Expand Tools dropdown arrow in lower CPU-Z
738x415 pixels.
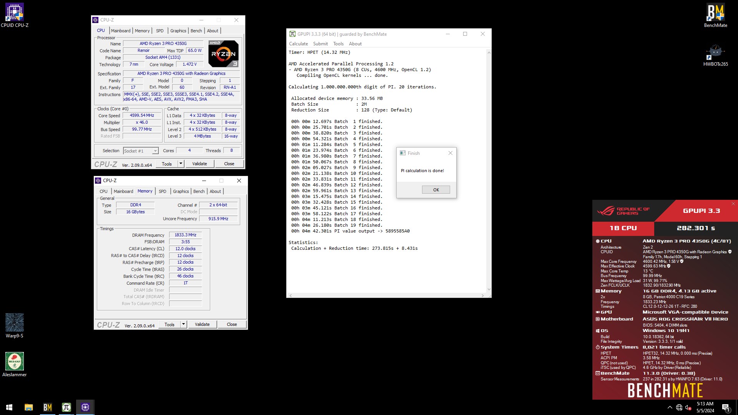(x=183, y=324)
